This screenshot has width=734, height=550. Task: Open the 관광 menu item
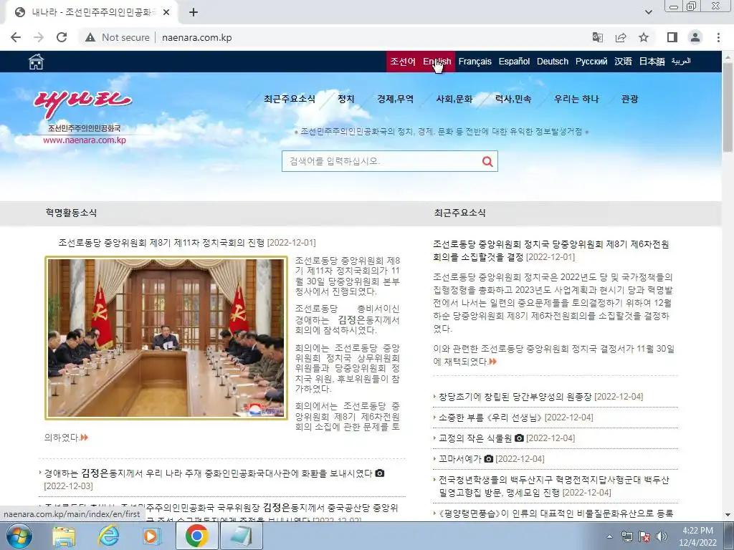629,99
